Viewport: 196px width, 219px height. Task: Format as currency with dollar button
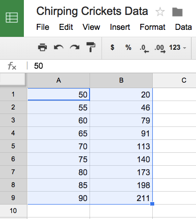(112, 47)
